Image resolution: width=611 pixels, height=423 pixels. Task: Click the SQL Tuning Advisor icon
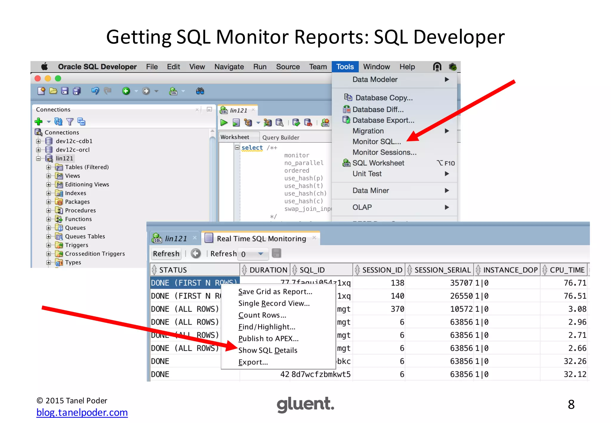[x=280, y=123]
